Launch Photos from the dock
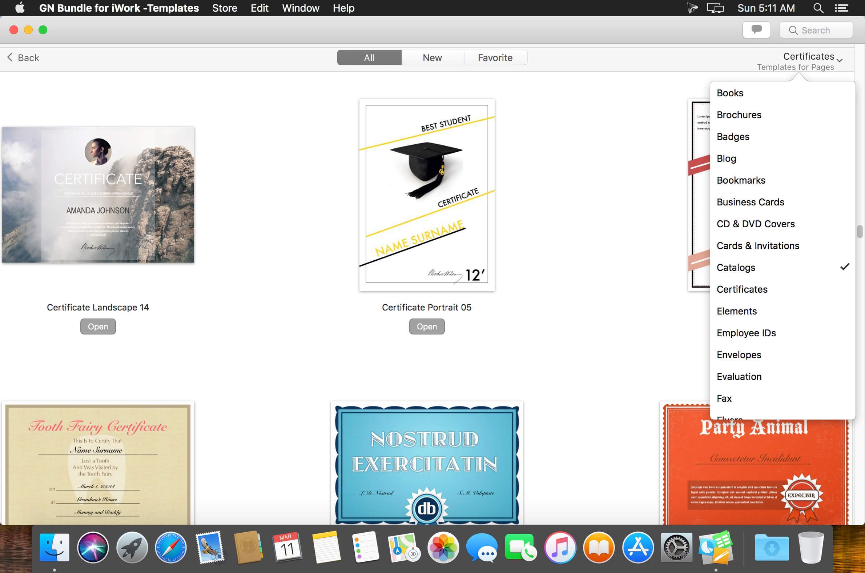This screenshot has height=573, width=865. pos(443,547)
